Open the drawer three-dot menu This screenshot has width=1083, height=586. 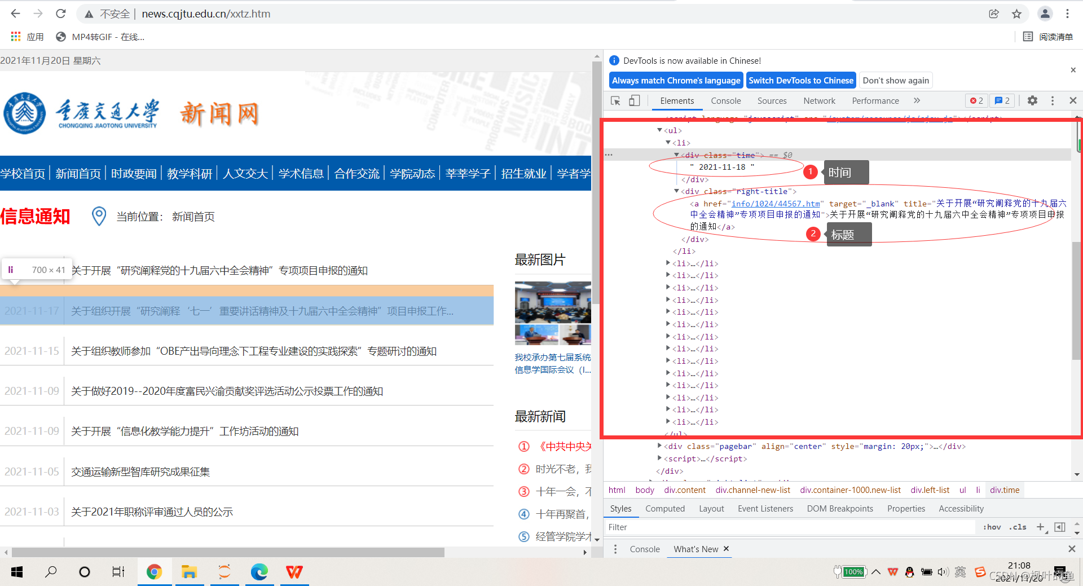[615, 549]
